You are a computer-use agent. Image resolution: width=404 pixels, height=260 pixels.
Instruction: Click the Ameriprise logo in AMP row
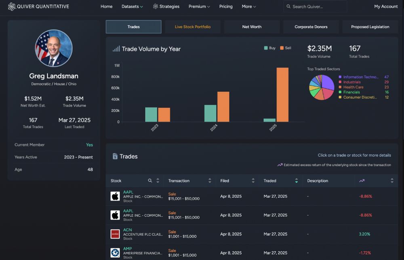[115, 253]
